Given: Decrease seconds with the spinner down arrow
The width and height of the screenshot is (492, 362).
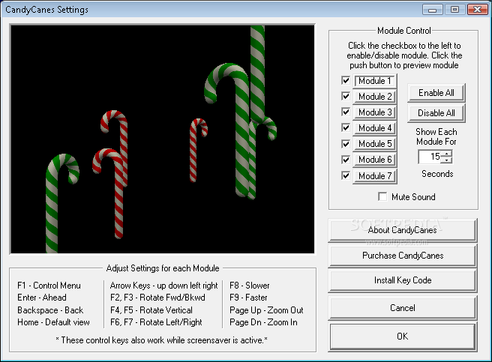Looking at the screenshot, I should [x=446, y=160].
